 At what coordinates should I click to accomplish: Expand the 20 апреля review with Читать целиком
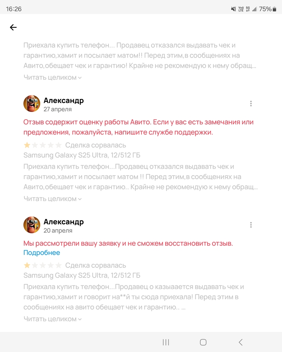52,319
